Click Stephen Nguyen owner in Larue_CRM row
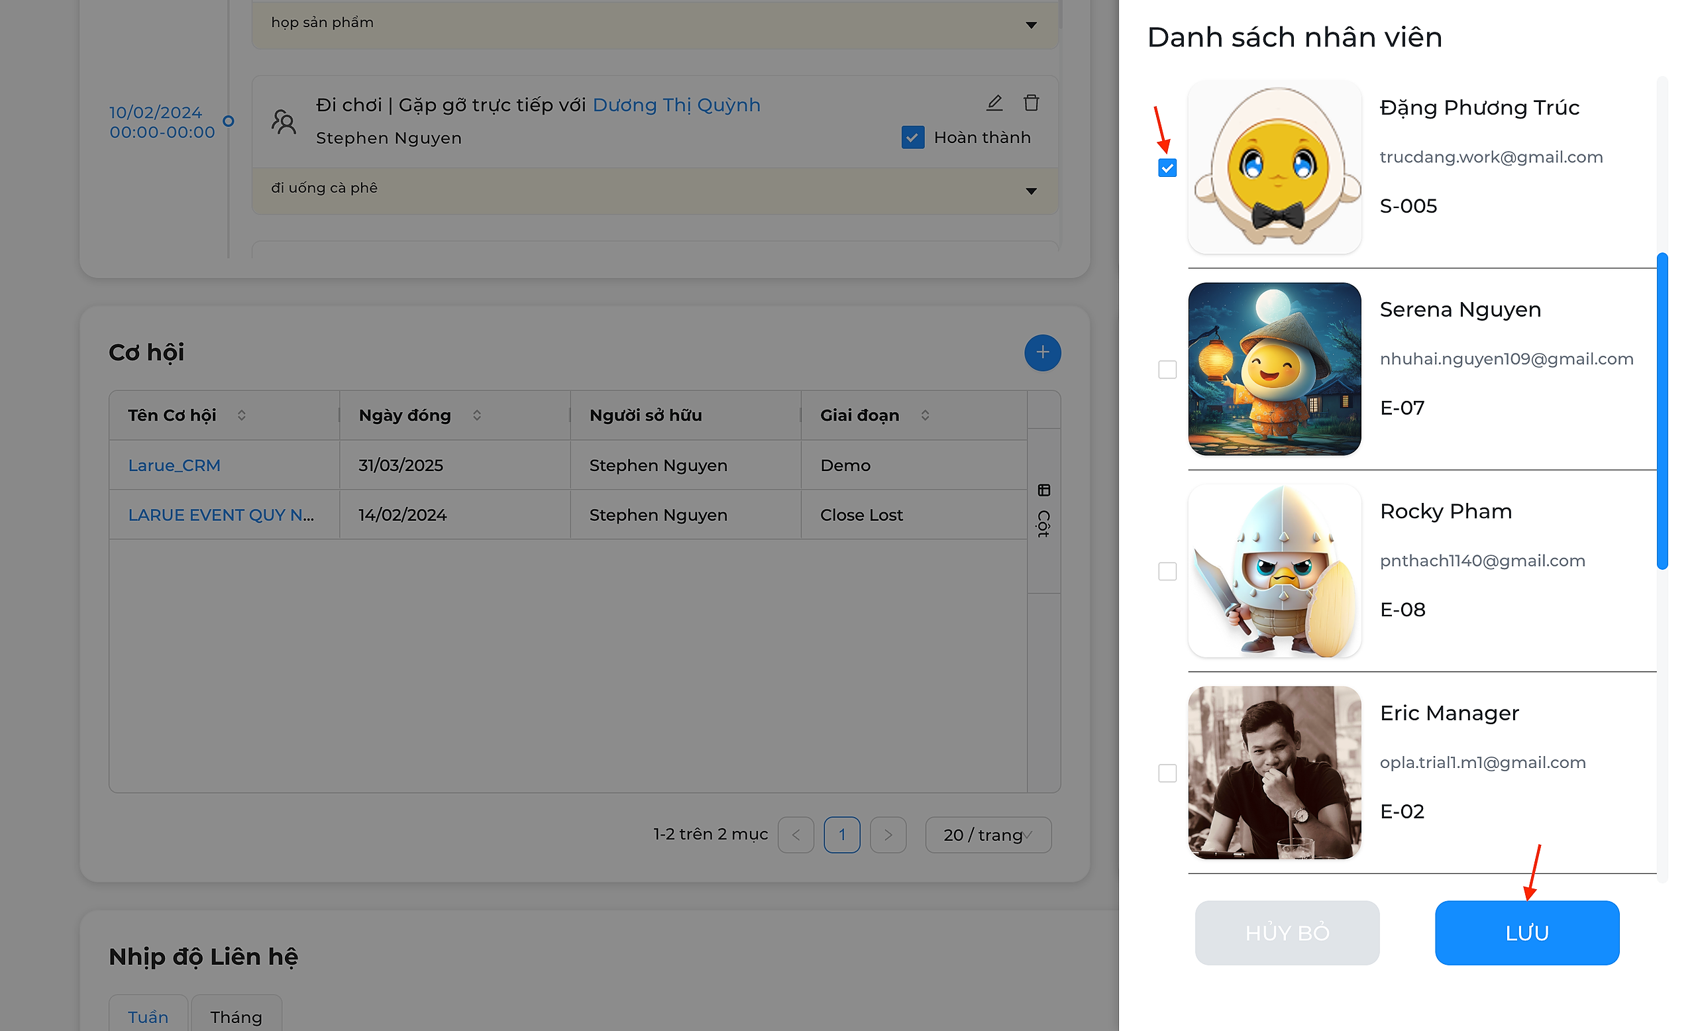The height and width of the screenshot is (1031, 1696). click(x=658, y=465)
